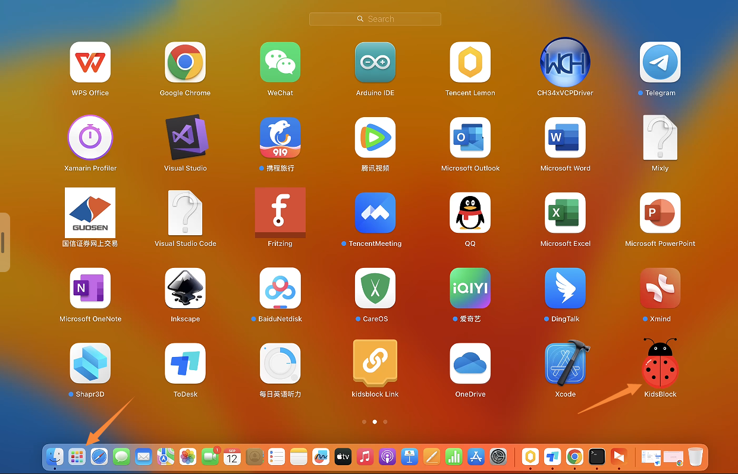Launch Telegram
738x474 pixels.
660,62
